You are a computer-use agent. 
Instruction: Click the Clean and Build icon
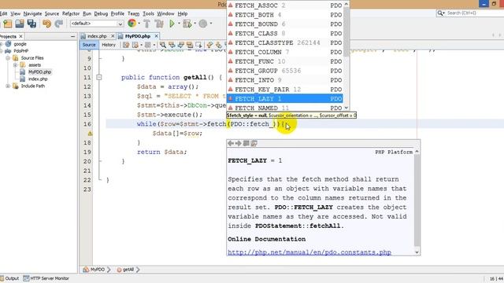[159, 24]
